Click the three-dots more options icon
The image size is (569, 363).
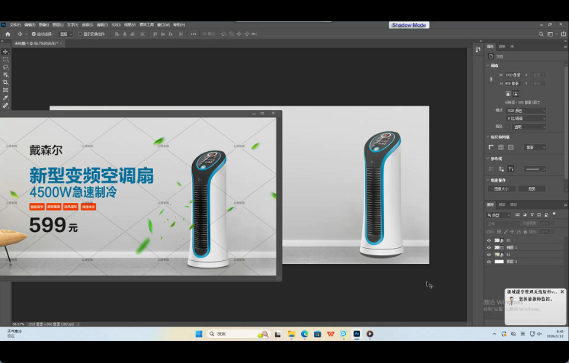click(x=194, y=34)
